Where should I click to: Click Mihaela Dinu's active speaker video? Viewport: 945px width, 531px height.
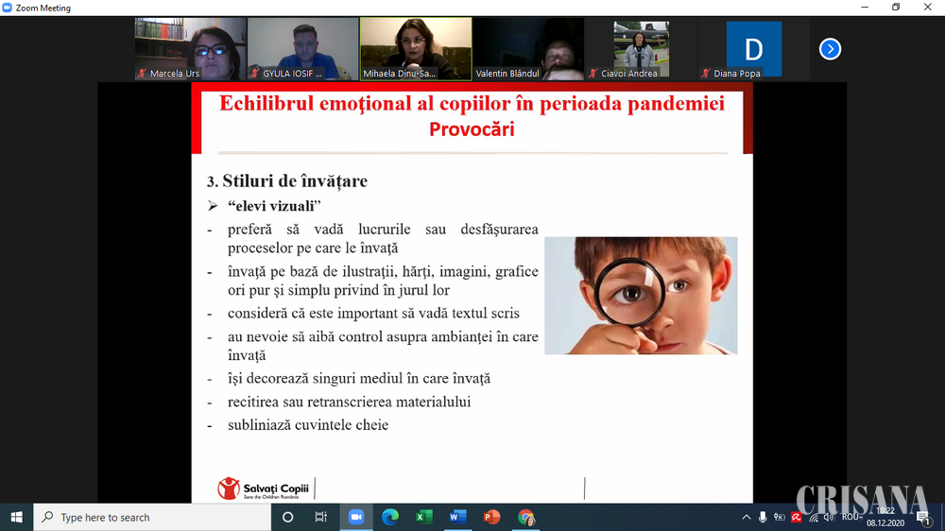pos(415,49)
